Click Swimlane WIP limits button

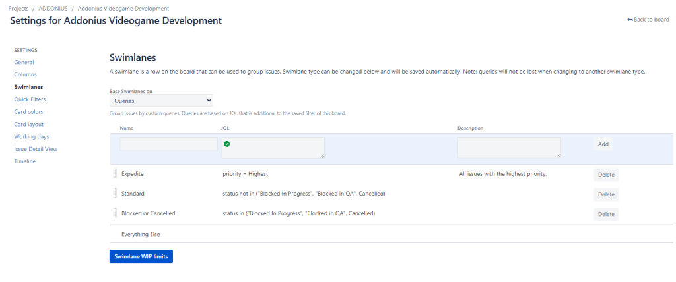click(x=141, y=256)
